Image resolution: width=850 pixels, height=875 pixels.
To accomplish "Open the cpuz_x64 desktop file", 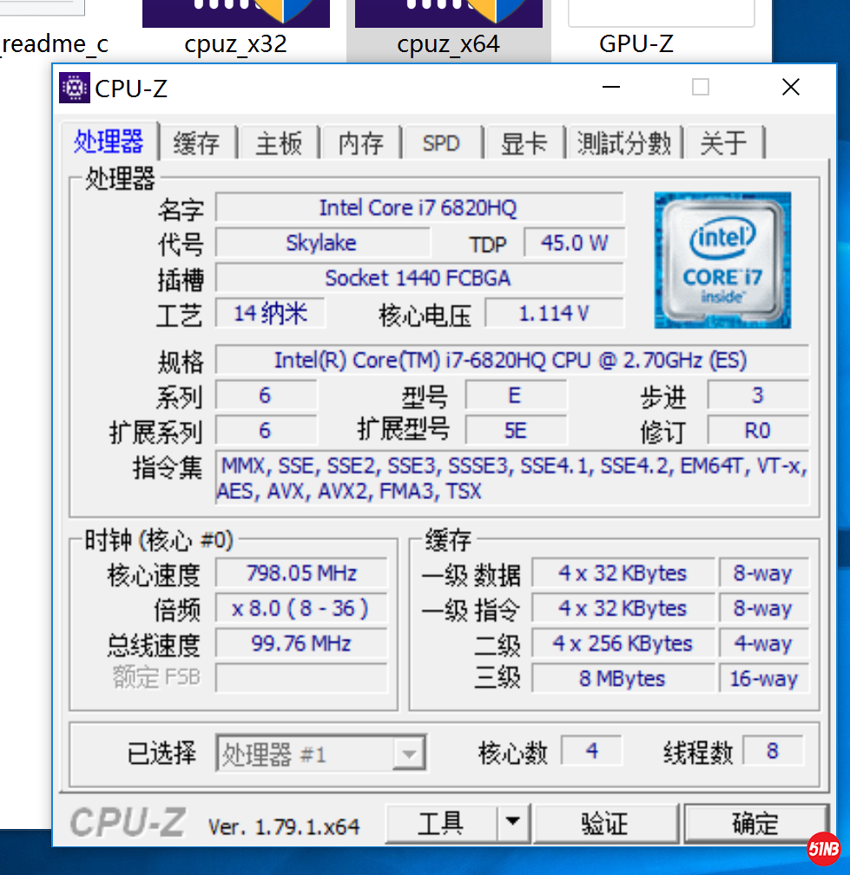I will [448, 28].
